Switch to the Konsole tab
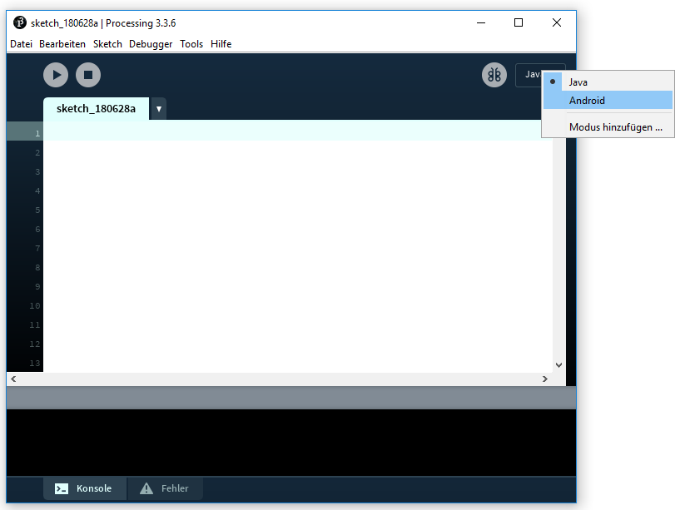This screenshot has height=510, width=680. 85,488
